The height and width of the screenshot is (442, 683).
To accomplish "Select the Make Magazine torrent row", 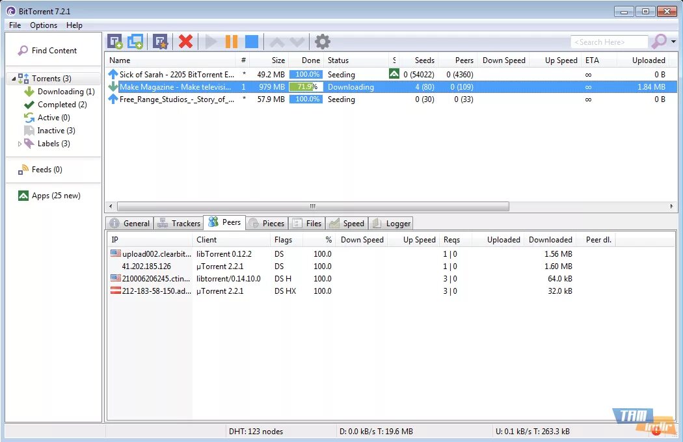I will coord(391,86).
